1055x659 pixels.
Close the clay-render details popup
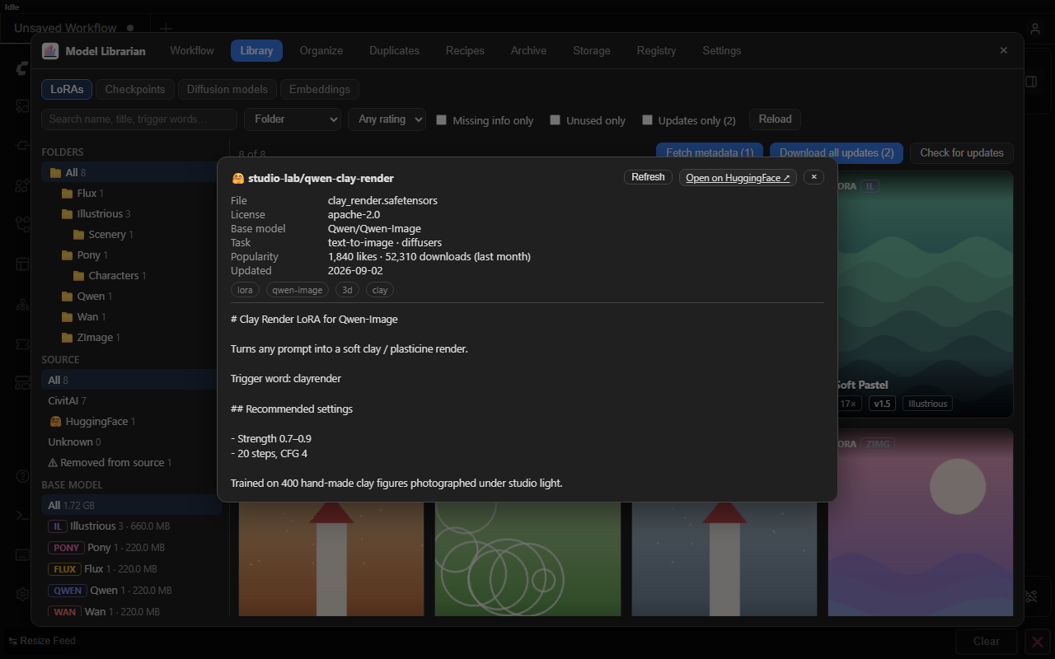(814, 177)
